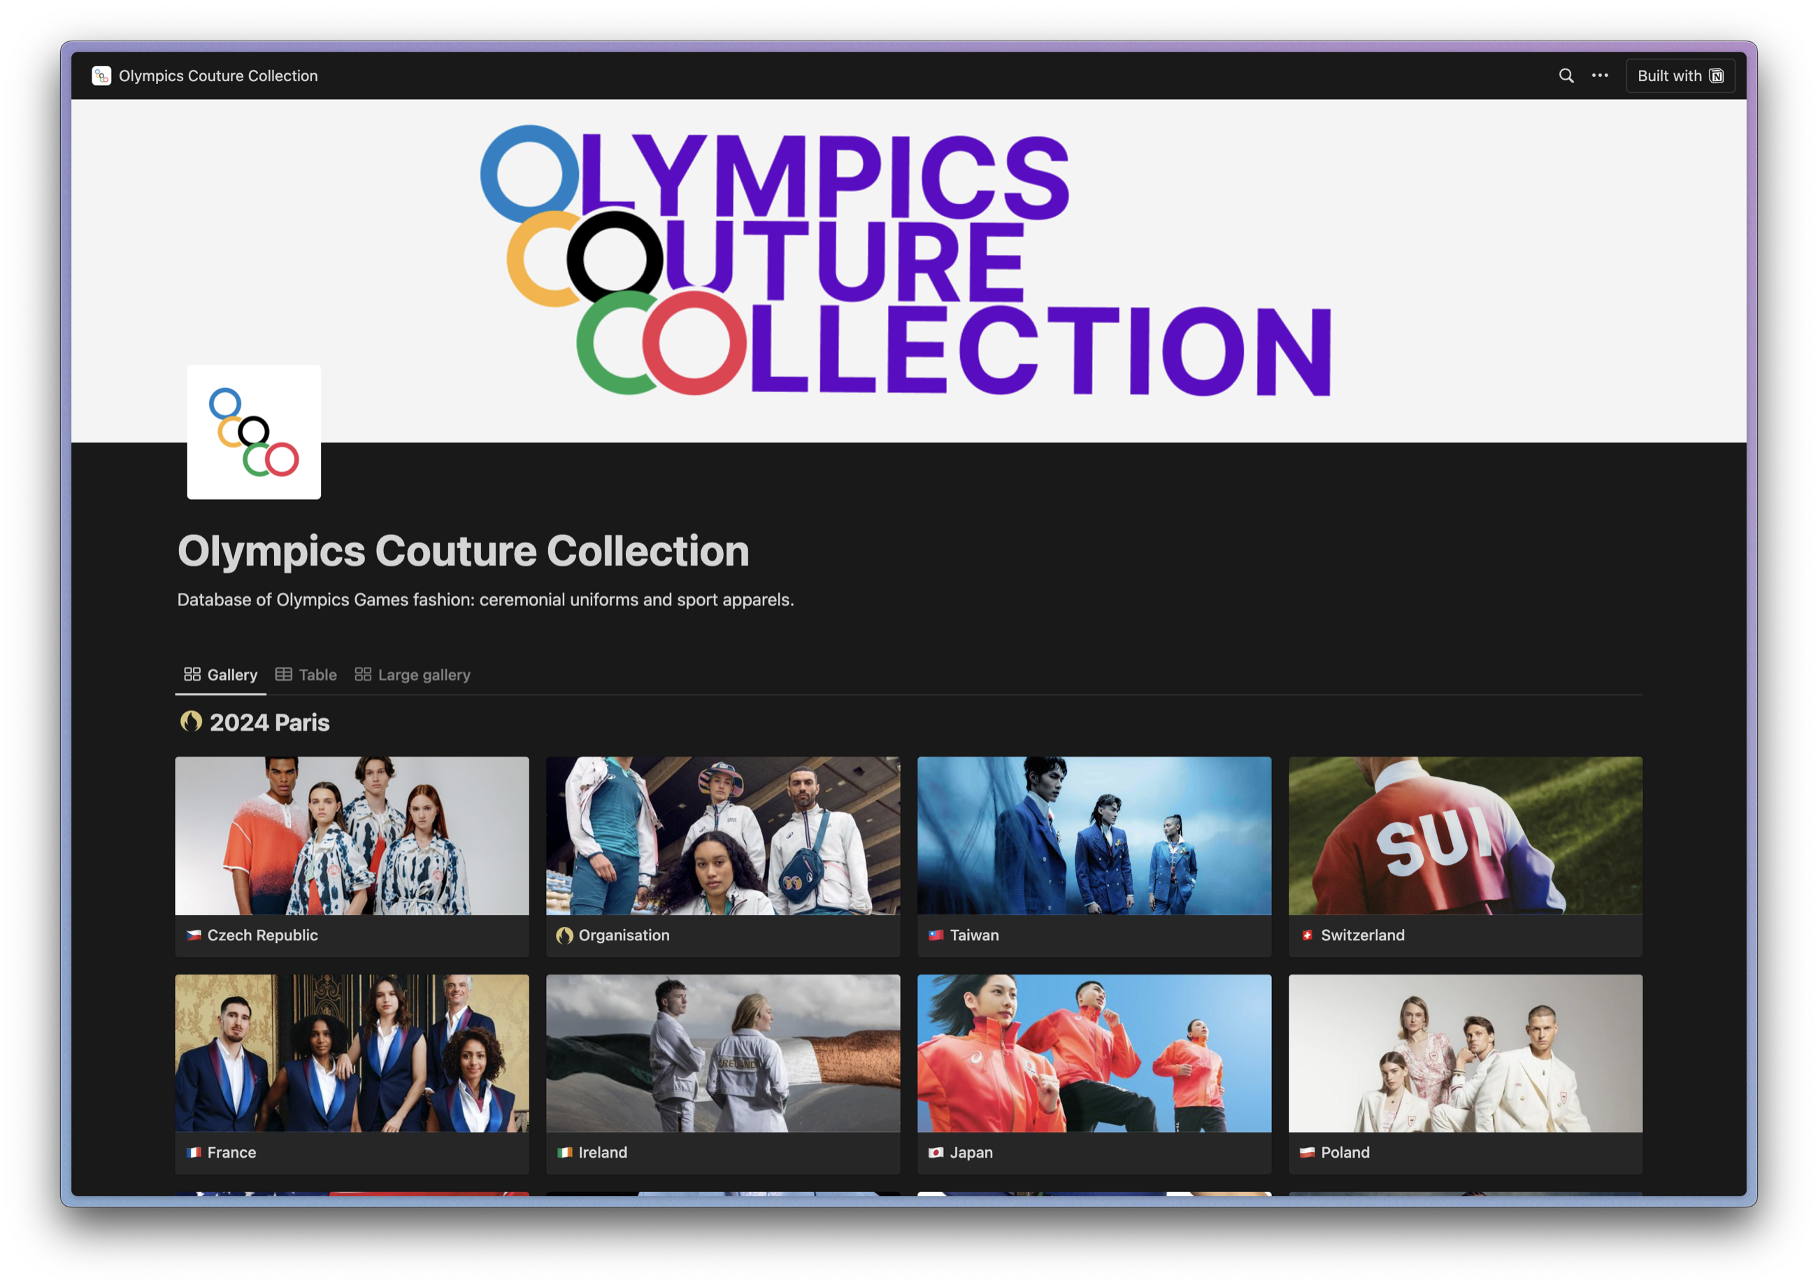Open the Ireland card label
Viewport: 1818px width, 1287px height.
point(602,1152)
